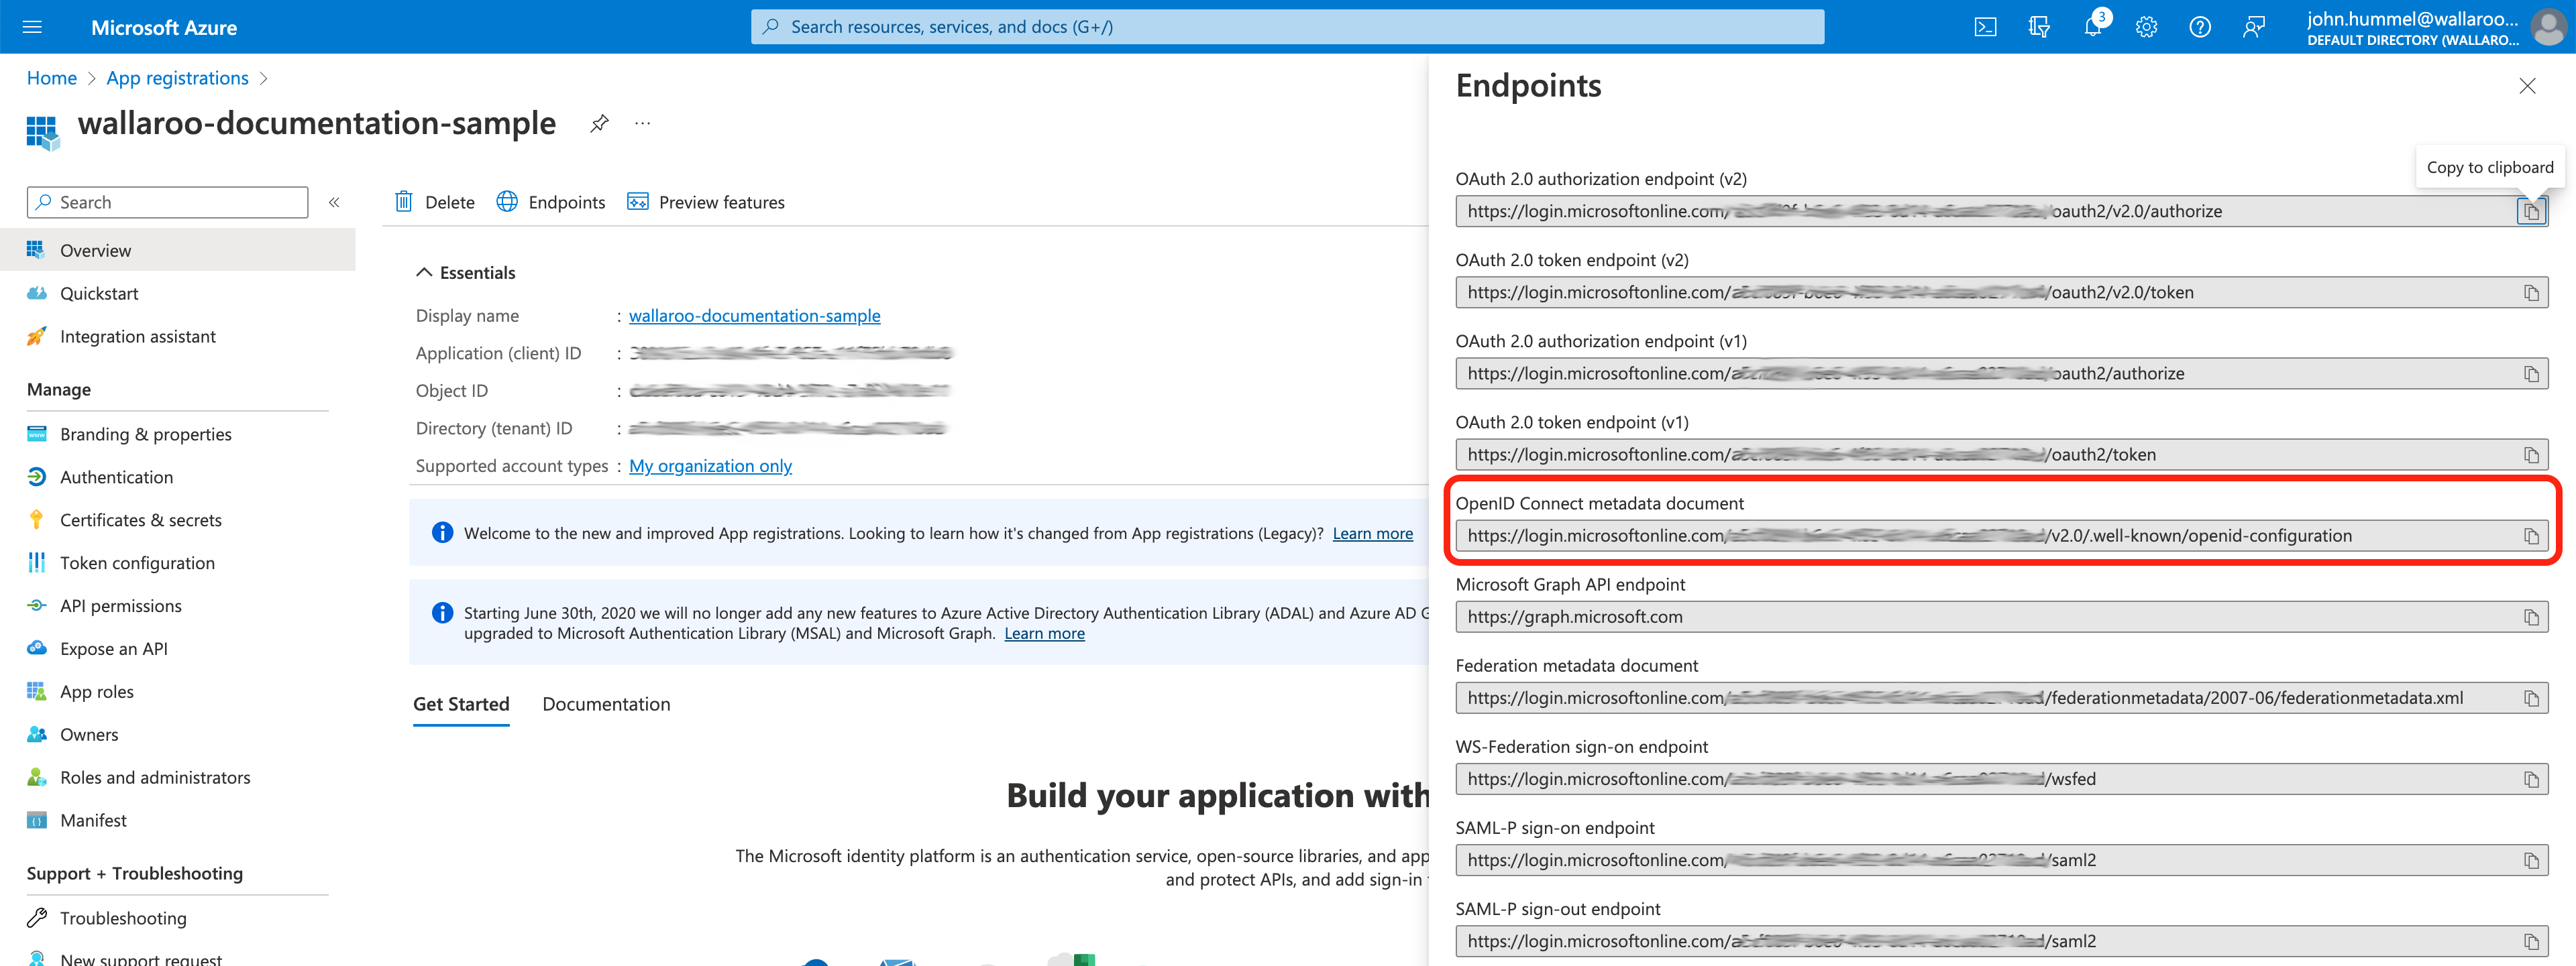
Task: Click the search bar collapse arrow
Action: coord(335,200)
